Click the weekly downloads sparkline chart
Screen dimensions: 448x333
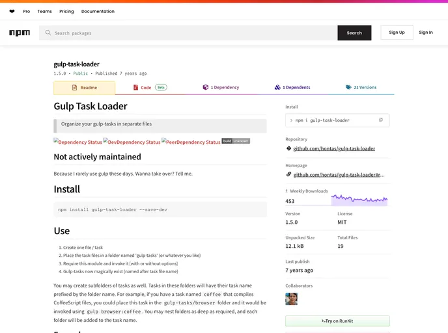(359, 200)
